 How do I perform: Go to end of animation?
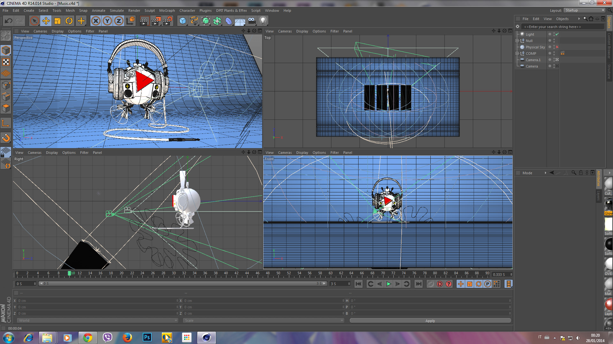pos(418,284)
